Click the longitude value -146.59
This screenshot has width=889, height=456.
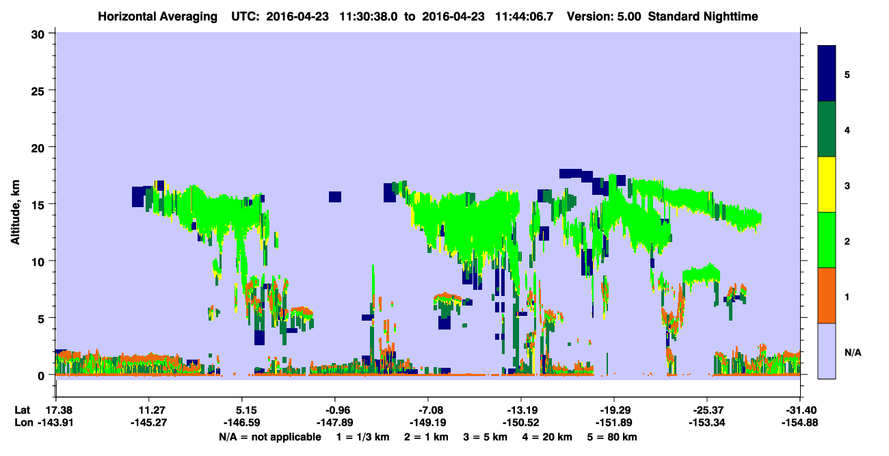(241, 423)
